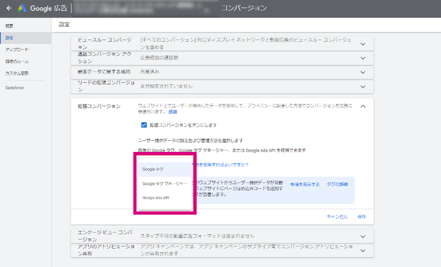Click the まだ設定されていません text
Viewport: 441px width, 267px height.
(x=167, y=86)
